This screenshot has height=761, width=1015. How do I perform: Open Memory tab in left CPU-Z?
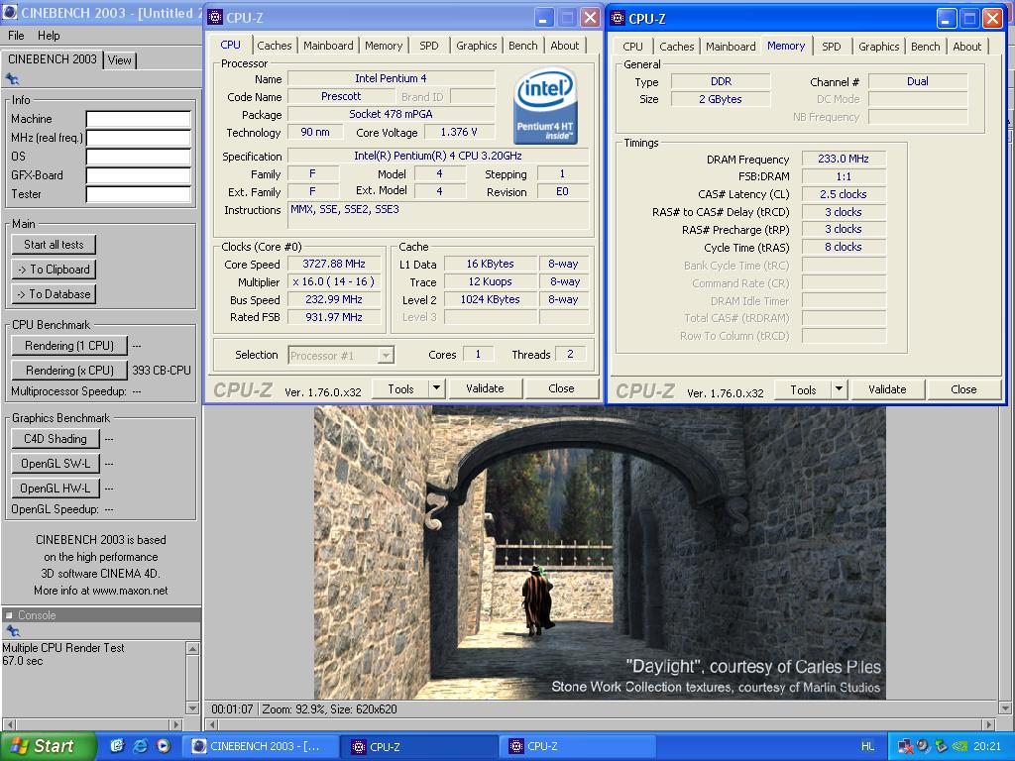[384, 46]
